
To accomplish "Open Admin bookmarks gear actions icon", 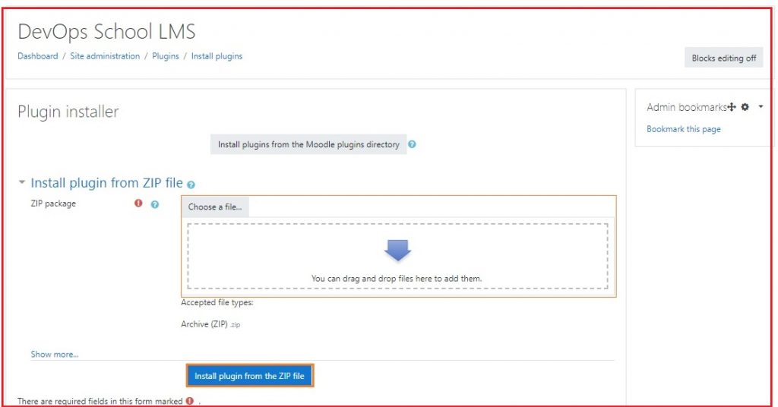I will tap(745, 108).
